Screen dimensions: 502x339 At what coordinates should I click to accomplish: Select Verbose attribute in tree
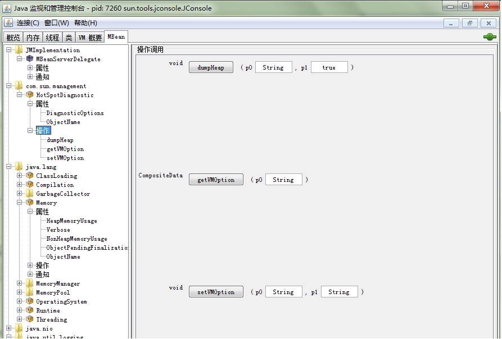(x=58, y=230)
